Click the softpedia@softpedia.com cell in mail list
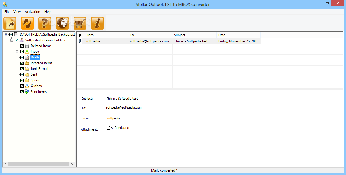 [149, 41]
